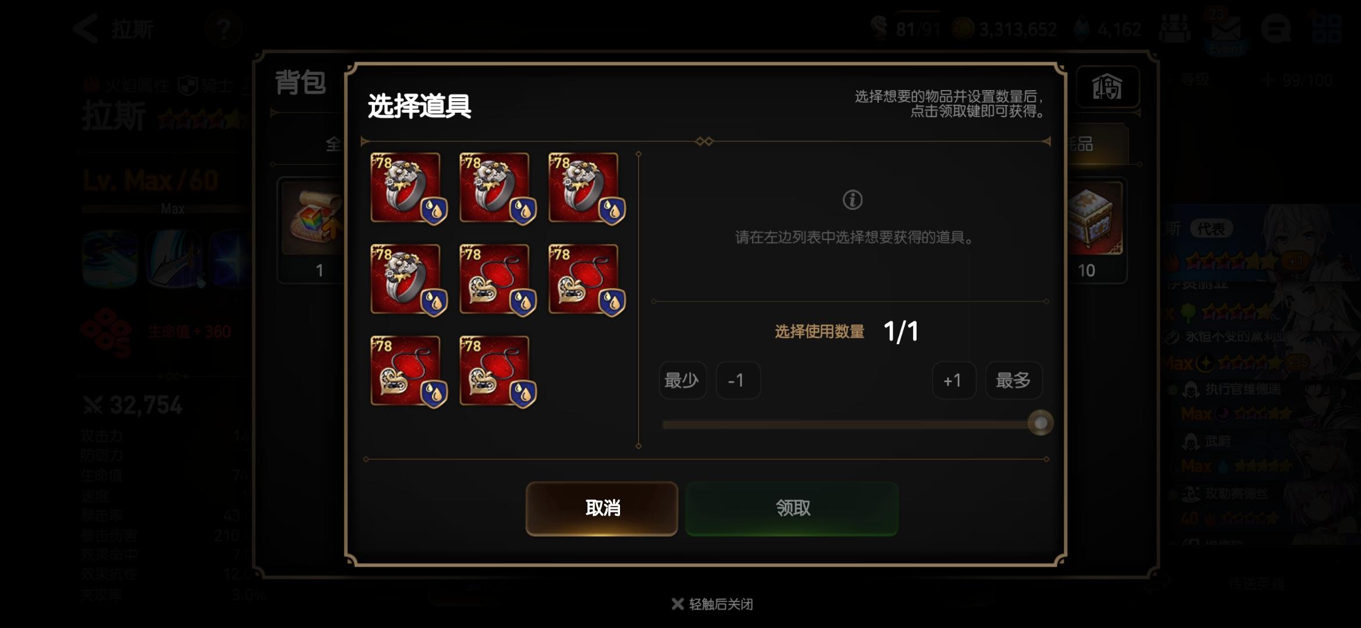Select the third ring in top row

pos(584,187)
